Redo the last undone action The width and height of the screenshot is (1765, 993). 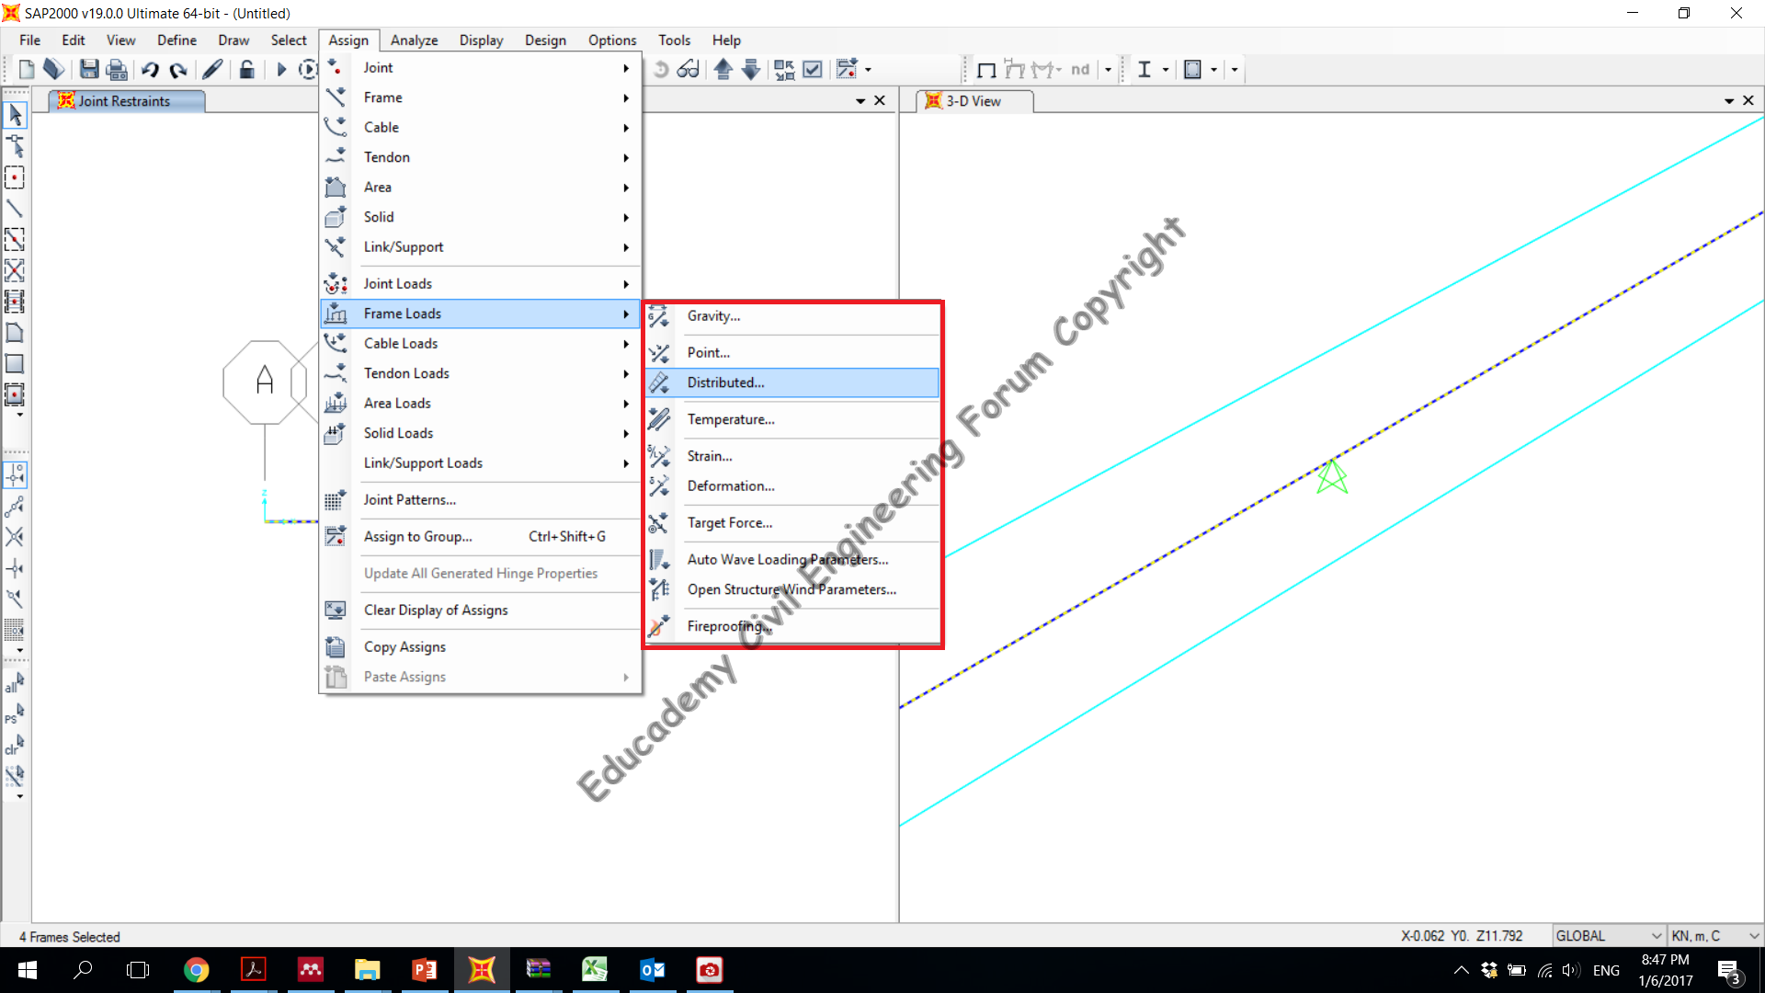(x=178, y=69)
